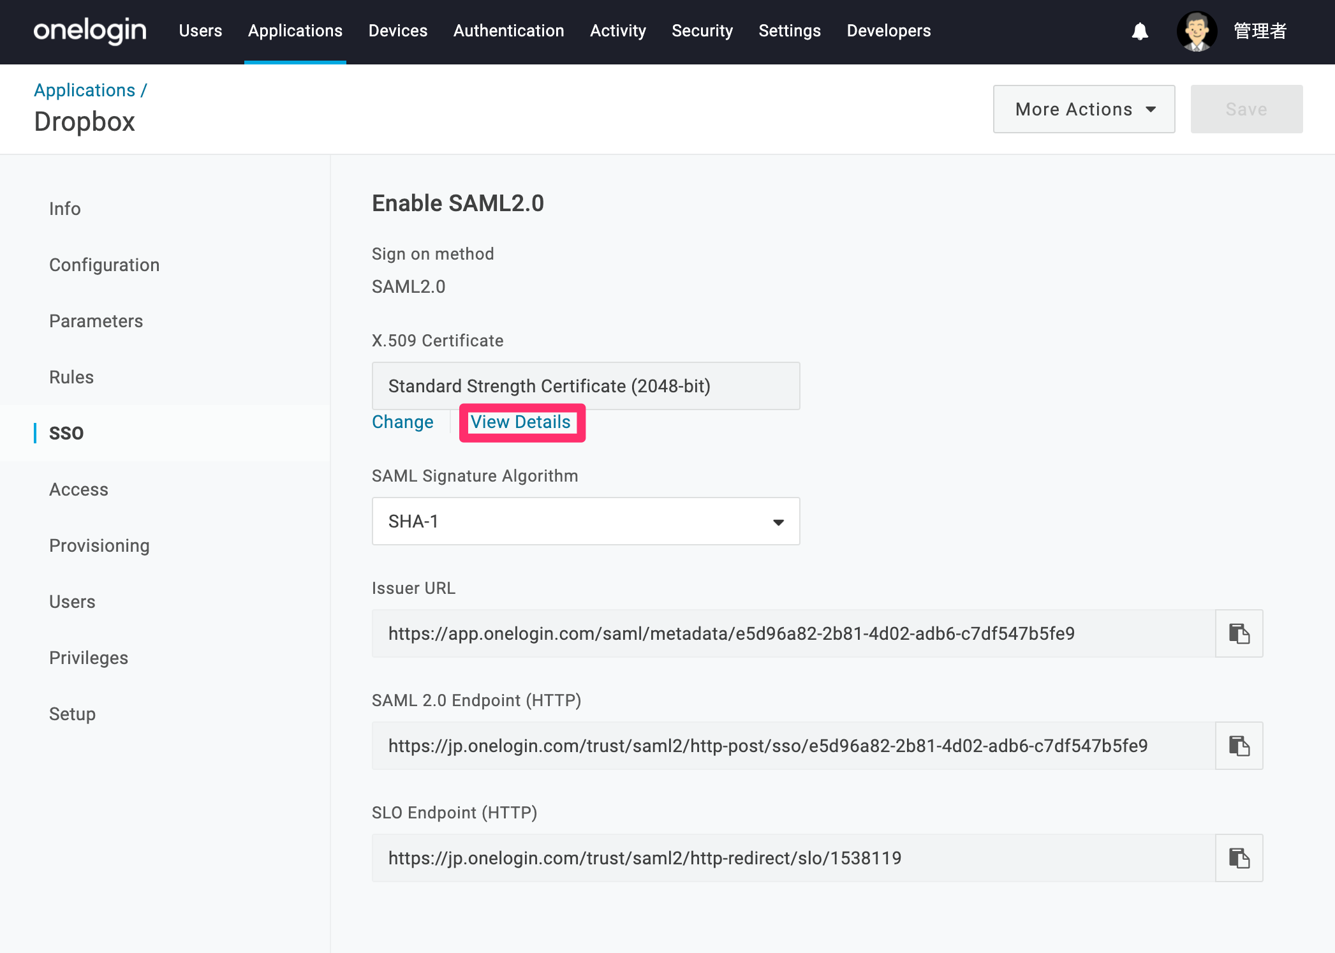Click the SAML Signature Algorithm label
Viewport: 1335px width, 953px height.
(x=475, y=476)
